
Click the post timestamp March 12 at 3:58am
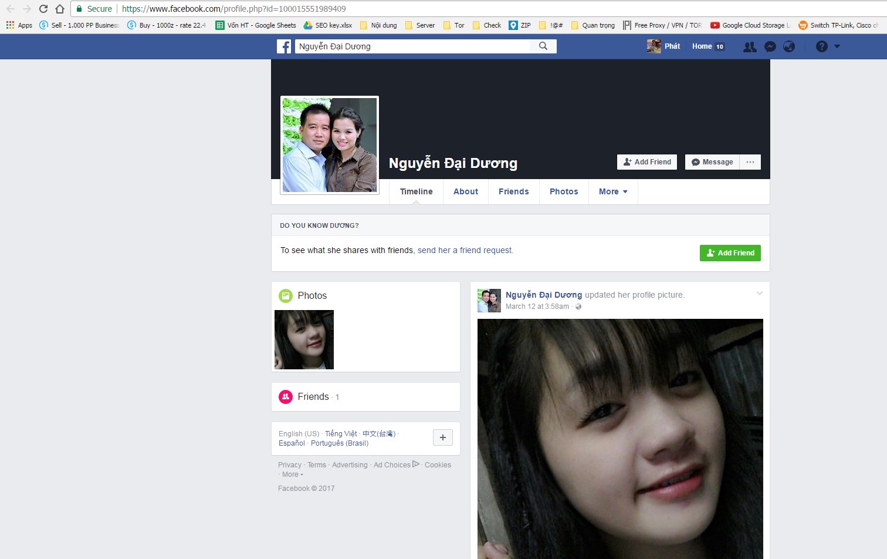point(537,307)
